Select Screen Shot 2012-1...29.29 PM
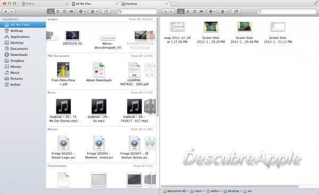319x194 pixels. click(x=211, y=32)
